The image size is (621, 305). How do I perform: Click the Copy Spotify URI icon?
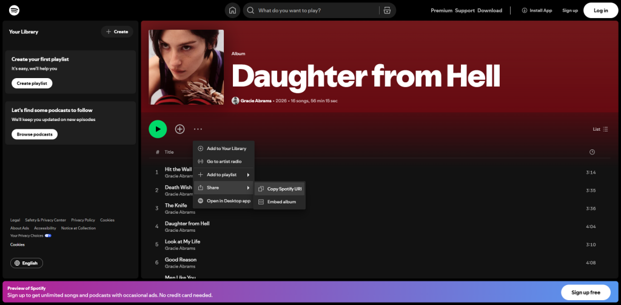(x=261, y=189)
